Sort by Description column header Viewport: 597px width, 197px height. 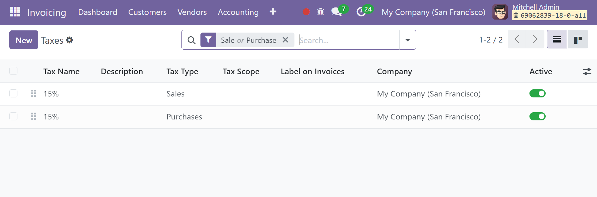click(x=122, y=71)
